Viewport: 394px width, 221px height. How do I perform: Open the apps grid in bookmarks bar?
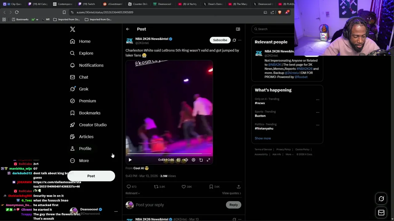click(4, 19)
